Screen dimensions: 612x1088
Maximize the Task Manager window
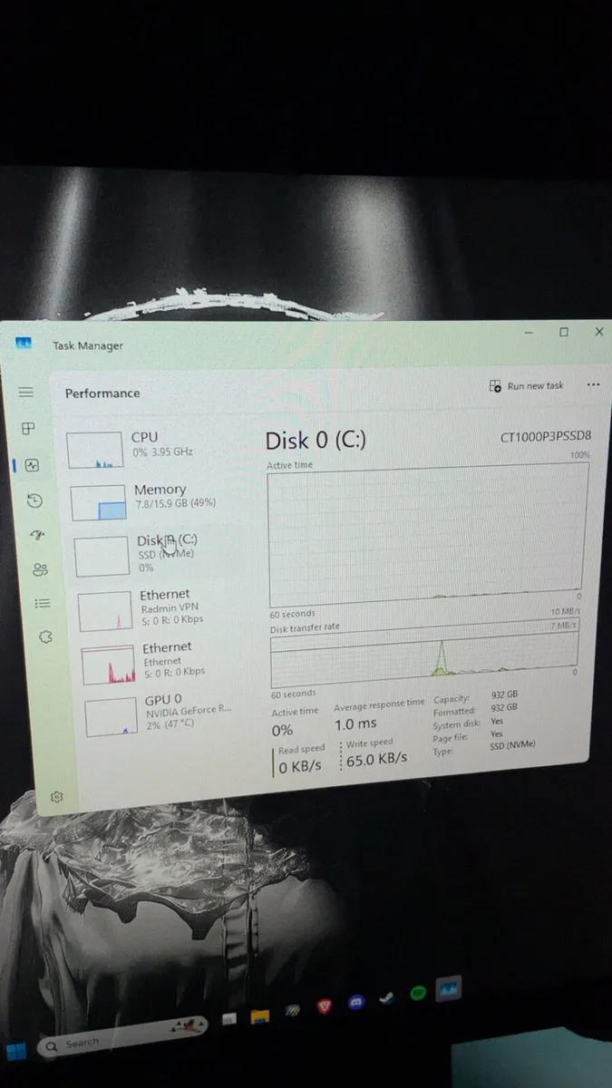click(564, 333)
